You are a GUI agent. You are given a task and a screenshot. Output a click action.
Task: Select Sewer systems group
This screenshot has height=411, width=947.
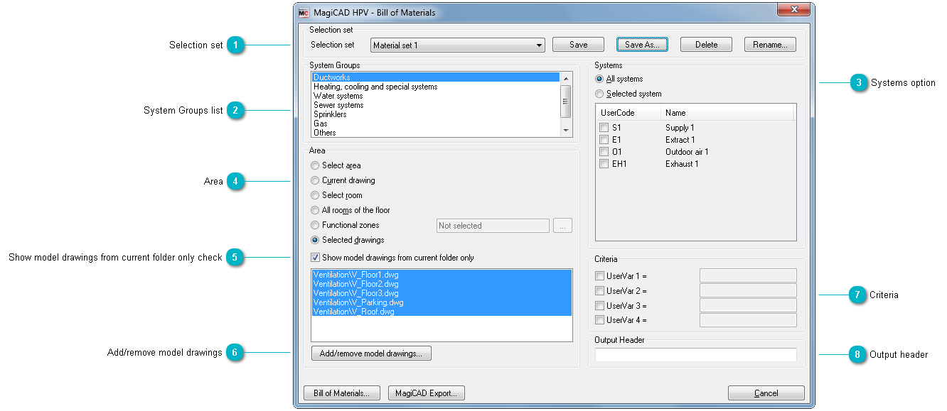tap(436, 105)
